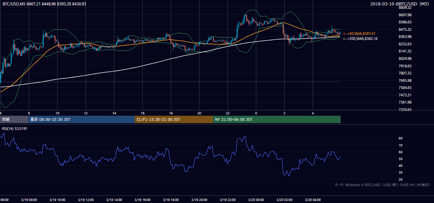Click RSI axis level 50

pos(401,159)
